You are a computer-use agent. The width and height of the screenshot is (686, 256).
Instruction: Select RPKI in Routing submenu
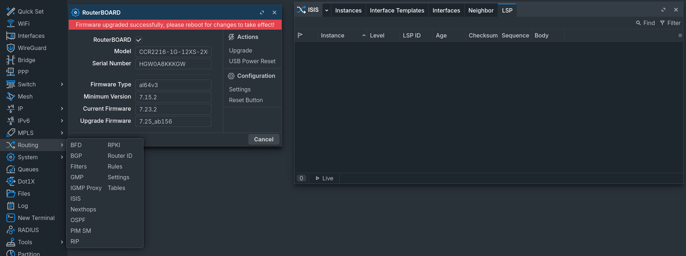114,145
